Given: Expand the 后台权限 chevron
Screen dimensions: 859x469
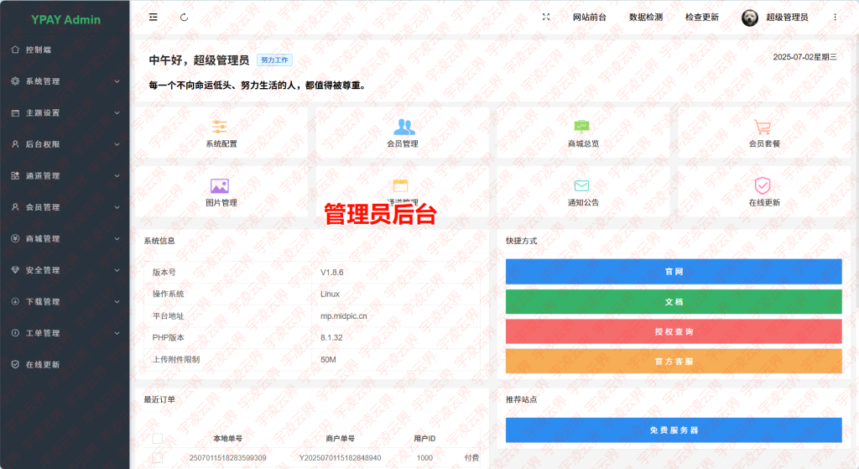Looking at the screenshot, I should pyautogui.click(x=117, y=144).
